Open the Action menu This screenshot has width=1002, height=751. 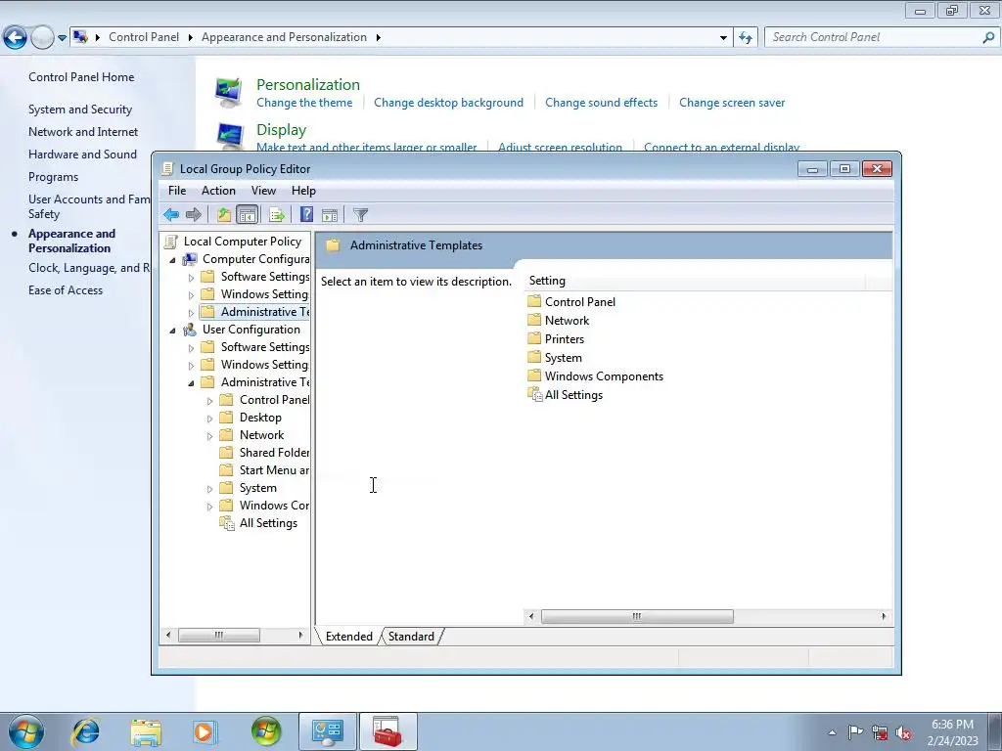coord(218,191)
